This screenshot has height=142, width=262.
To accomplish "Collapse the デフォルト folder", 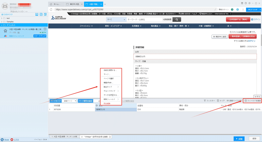I will pos(2,25).
